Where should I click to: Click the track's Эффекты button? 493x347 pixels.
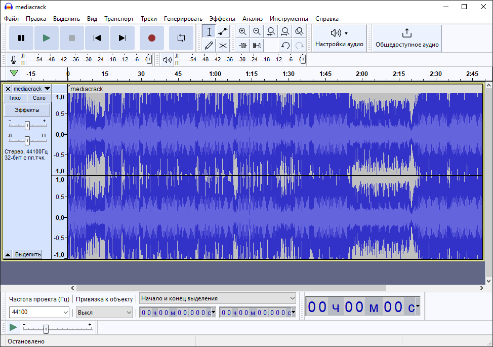pyautogui.click(x=27, y=110)
